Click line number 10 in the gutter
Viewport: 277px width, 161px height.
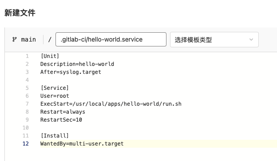pyautogui.click(x=26, y=128)
